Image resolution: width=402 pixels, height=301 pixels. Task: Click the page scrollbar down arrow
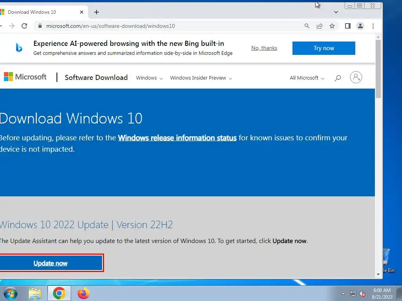click(x=378, y=274)
